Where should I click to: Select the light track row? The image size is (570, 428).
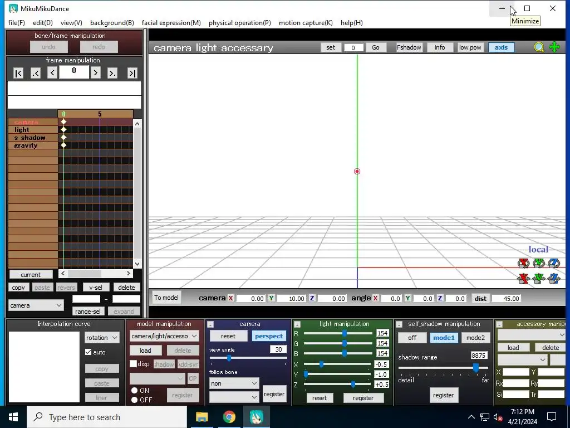pyautogui.click(x=33, y=130)
